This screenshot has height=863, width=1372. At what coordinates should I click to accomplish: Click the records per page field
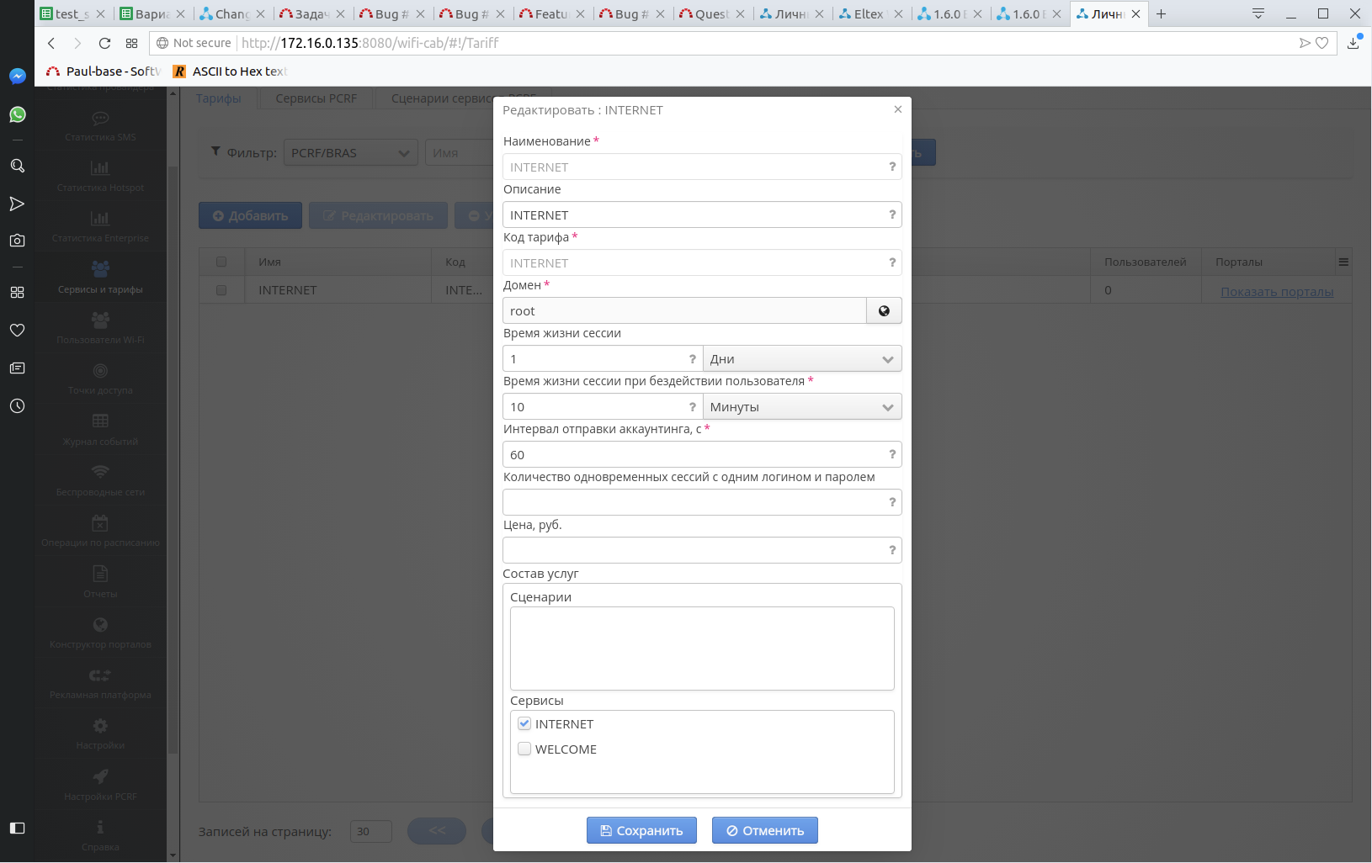(370, 831)
